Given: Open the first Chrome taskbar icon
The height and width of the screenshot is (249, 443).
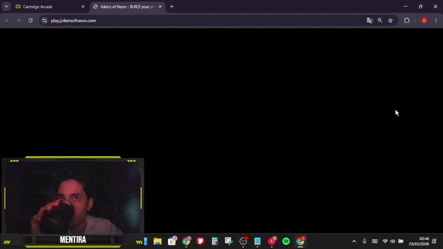Looking at the screenshot, I should pos(186,241).
